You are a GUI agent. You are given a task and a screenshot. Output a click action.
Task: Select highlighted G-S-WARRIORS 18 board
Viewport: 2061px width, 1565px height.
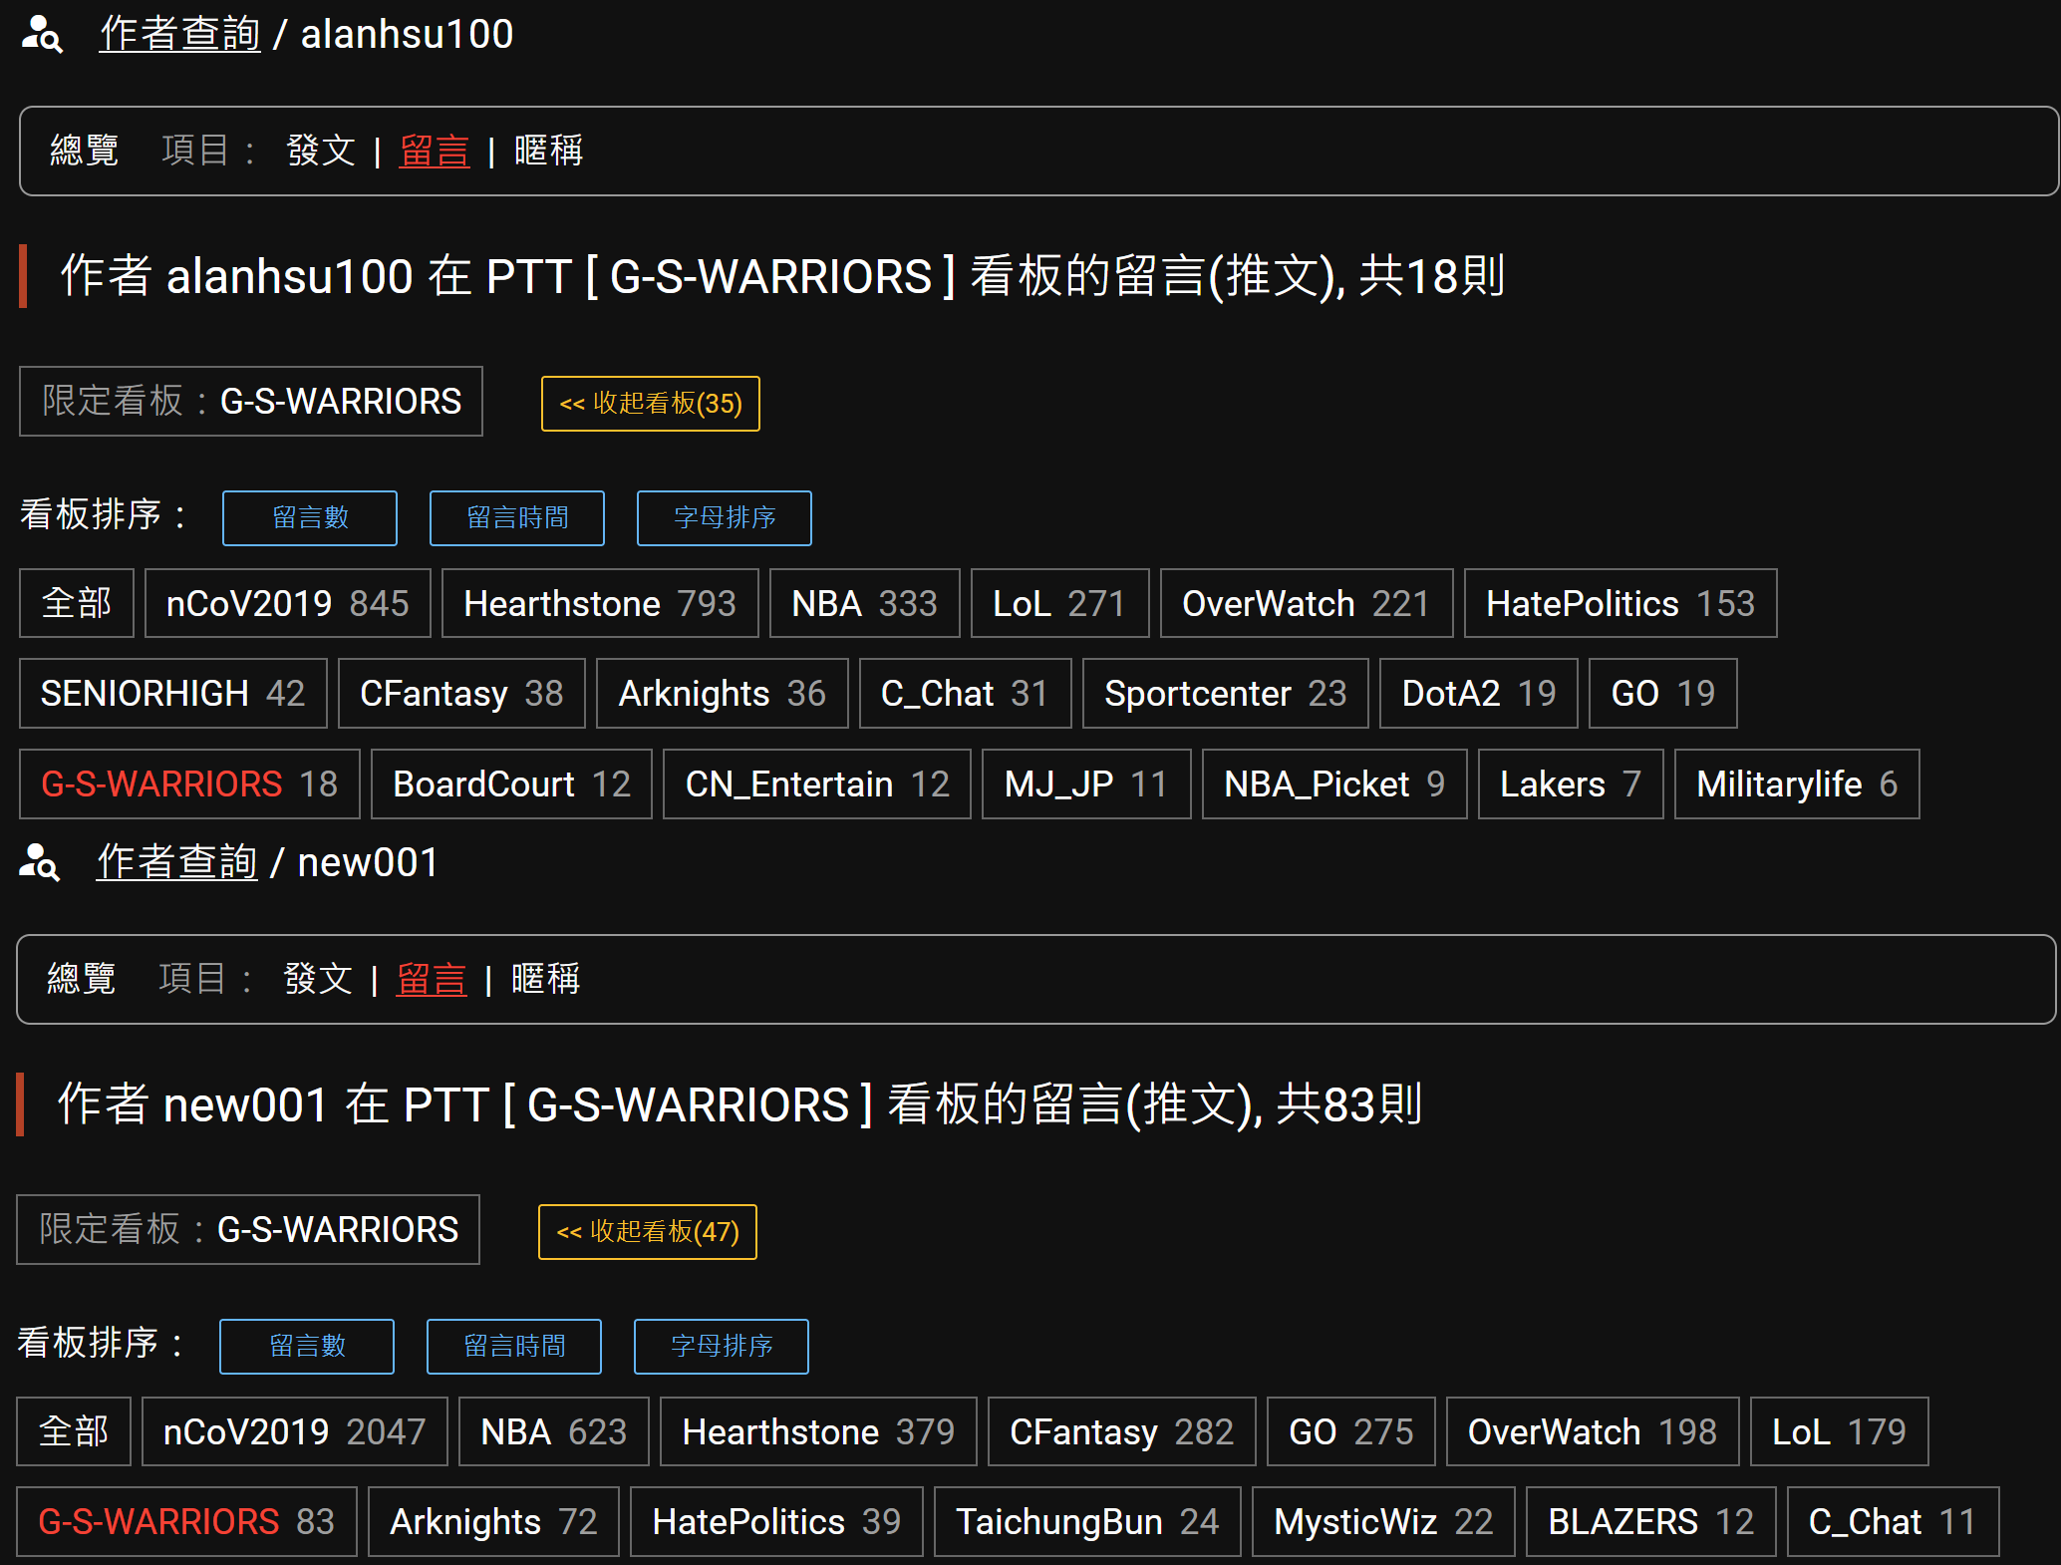pyautogui.click(x=189, y=783)
